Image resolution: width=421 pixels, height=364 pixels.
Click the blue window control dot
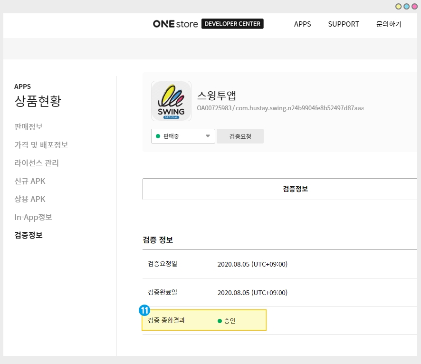(406, 6)
